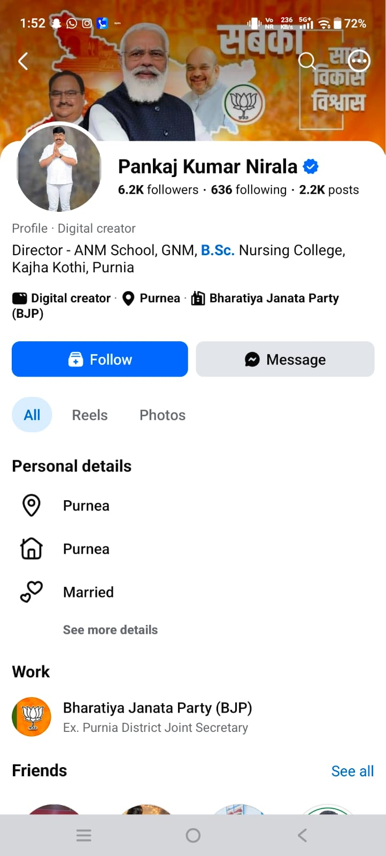This screenshot has width=386, height=856.
Task: Send a message via Message button
Action: 285,359
